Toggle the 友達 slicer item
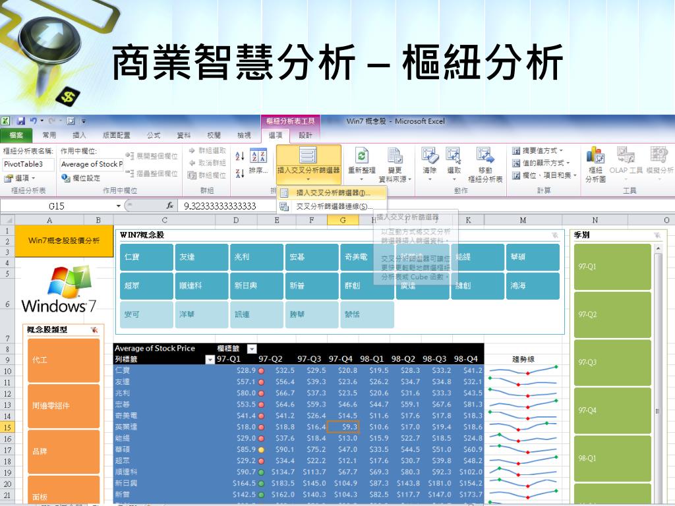Viewport: 675px width, 506px height. click(x=202, y=257)
